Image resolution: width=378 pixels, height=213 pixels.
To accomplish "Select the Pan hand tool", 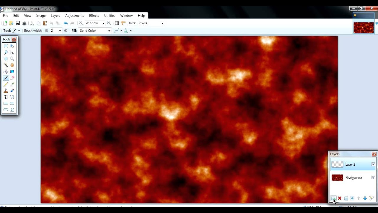I will 12,65.
